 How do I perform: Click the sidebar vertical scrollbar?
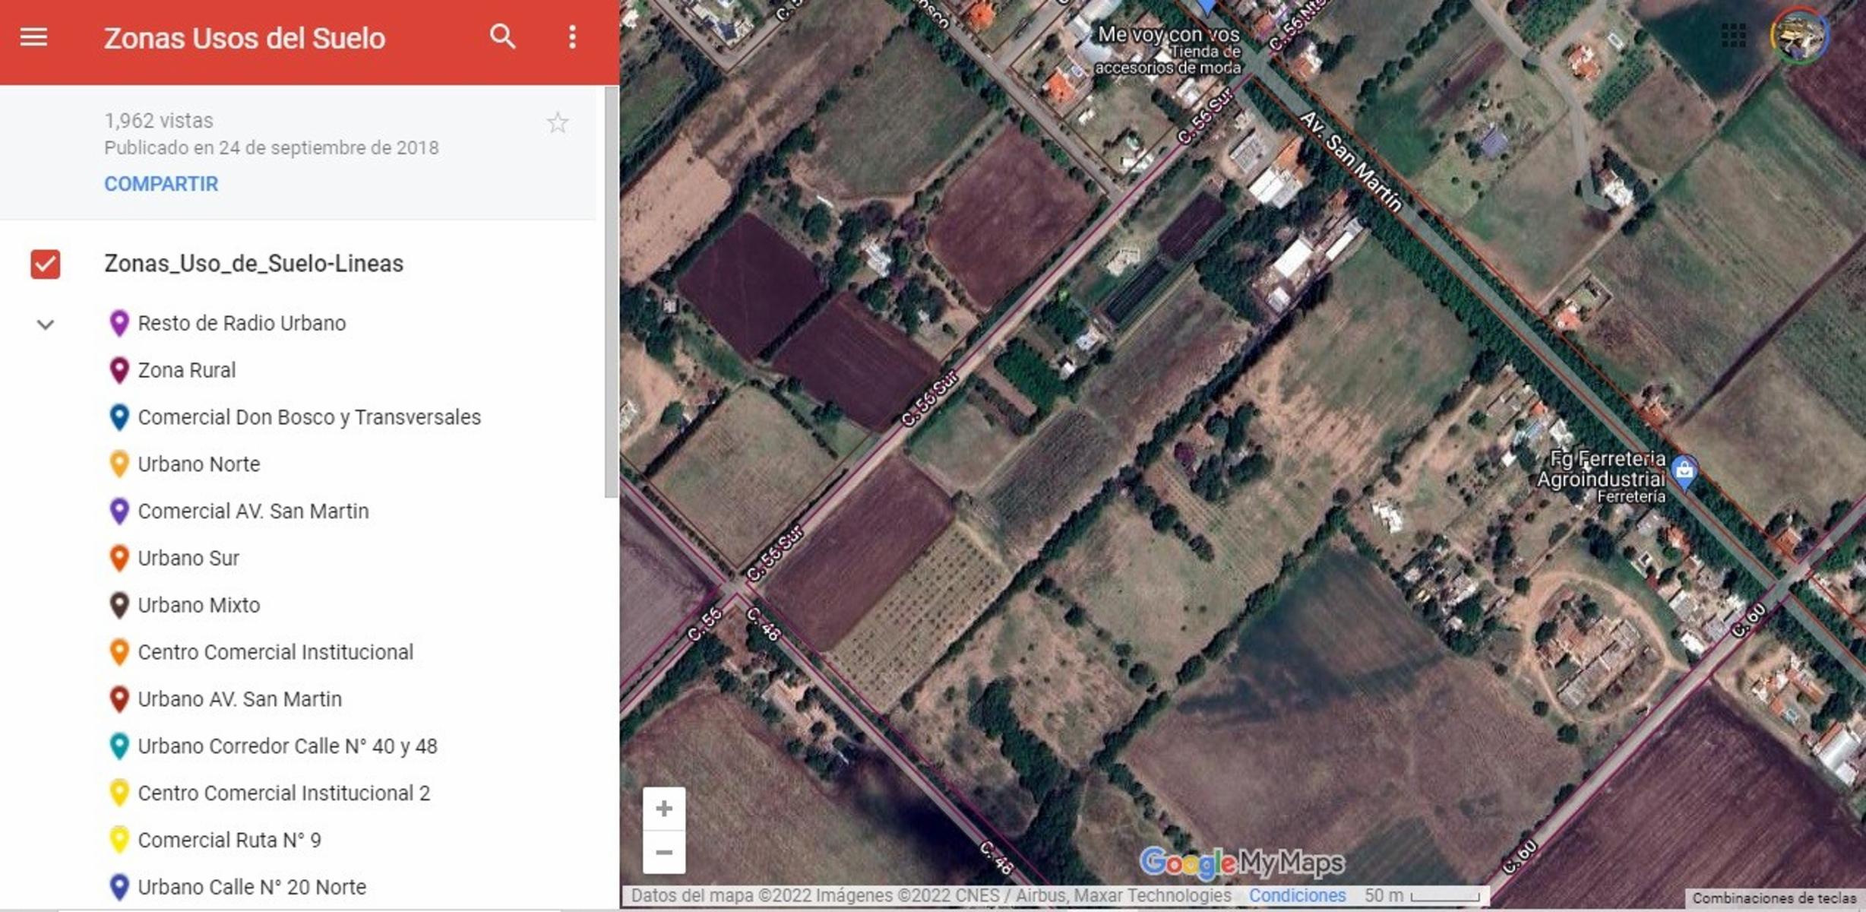(611, 293)
